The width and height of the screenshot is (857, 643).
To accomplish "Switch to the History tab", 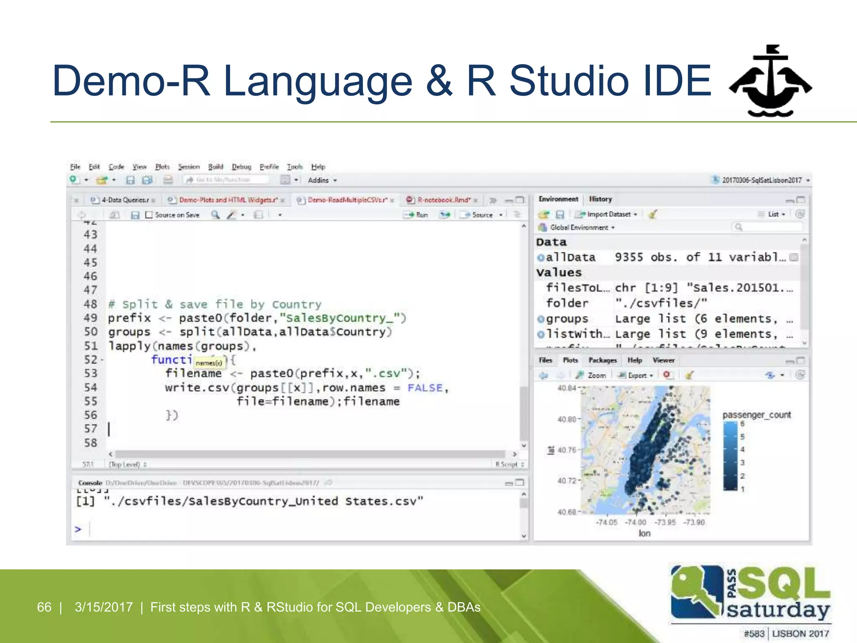I will [x=600, y=199].
